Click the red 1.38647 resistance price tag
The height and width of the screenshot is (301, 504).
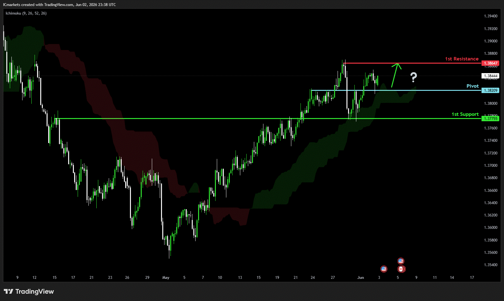[490, 63]
